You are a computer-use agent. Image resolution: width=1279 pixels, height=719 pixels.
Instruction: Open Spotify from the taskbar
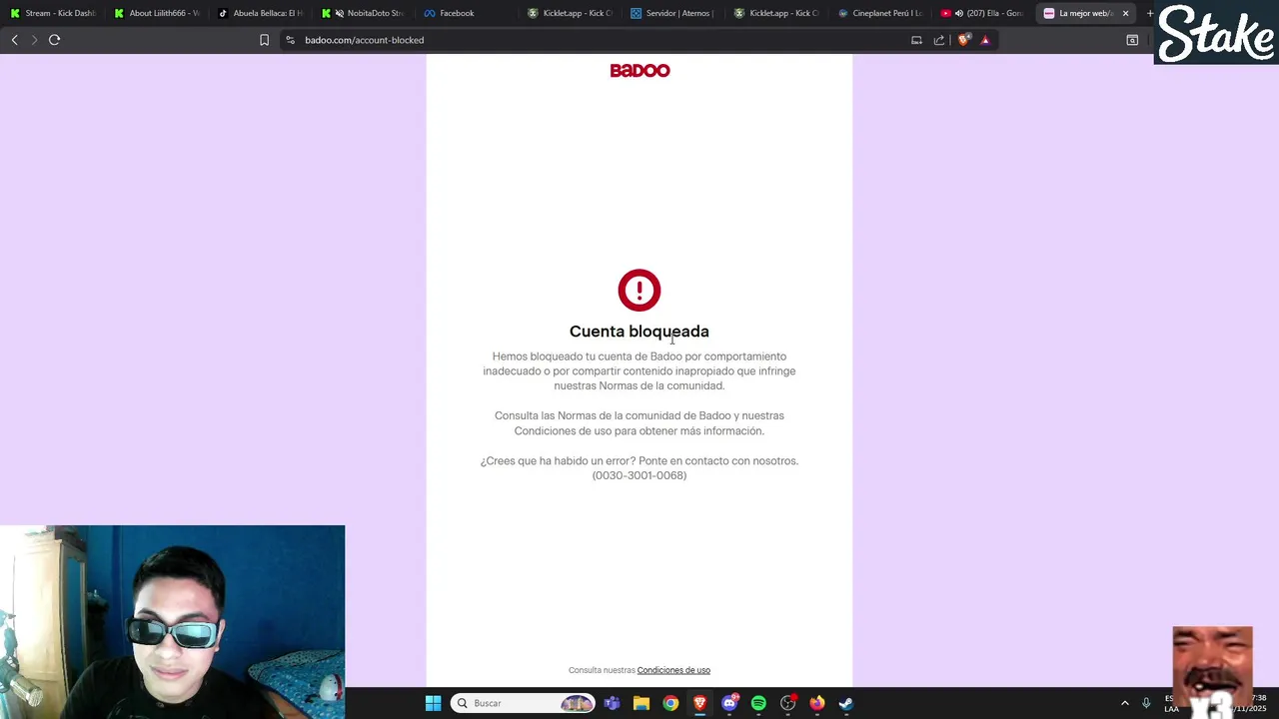pyautogui.click(x=758, y=703)
